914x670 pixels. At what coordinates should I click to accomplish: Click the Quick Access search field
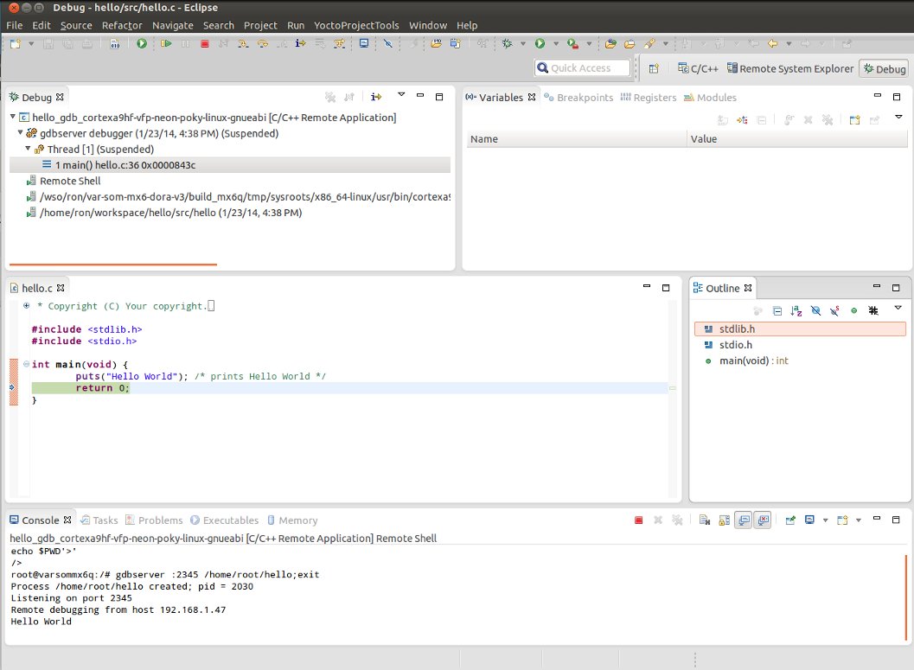582,68
